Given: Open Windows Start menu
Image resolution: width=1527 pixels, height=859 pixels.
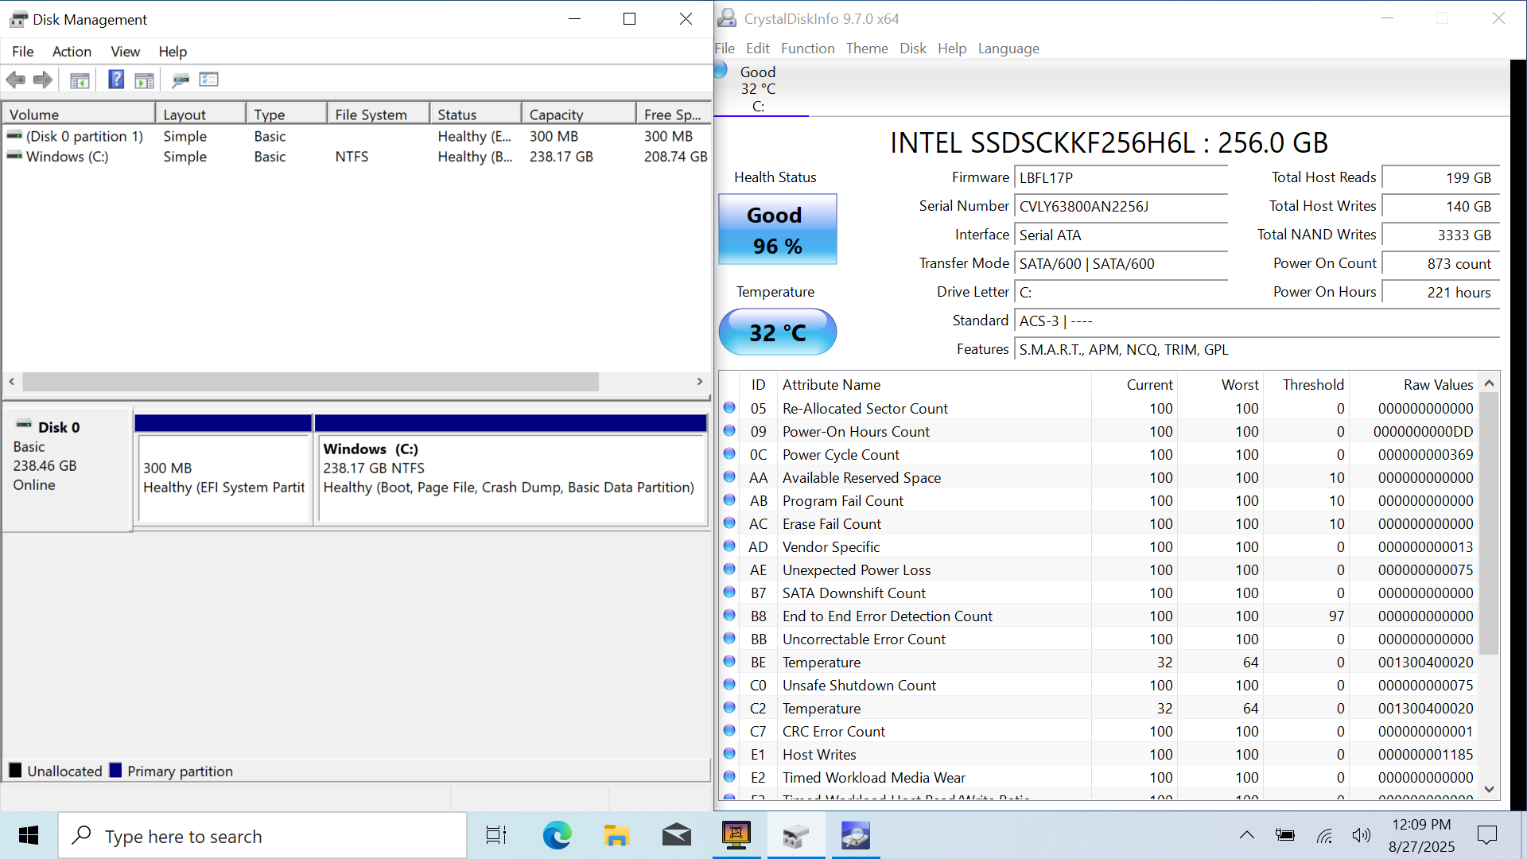Looking at the screenshot, I should pos(29,835).
